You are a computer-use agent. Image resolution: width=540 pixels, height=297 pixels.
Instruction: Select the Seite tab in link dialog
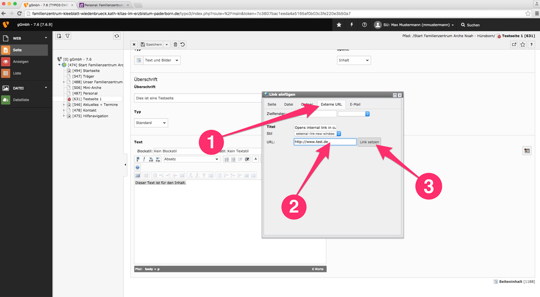272,104
